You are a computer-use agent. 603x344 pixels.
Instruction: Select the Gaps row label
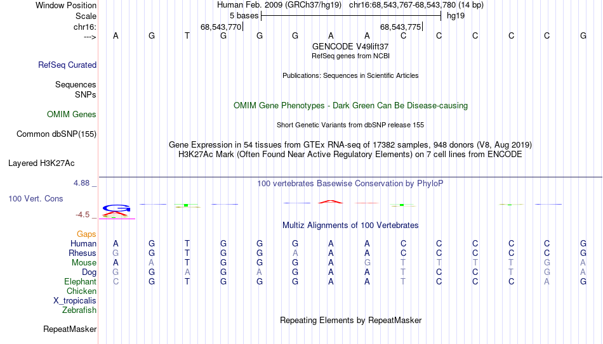click(86, 234)
